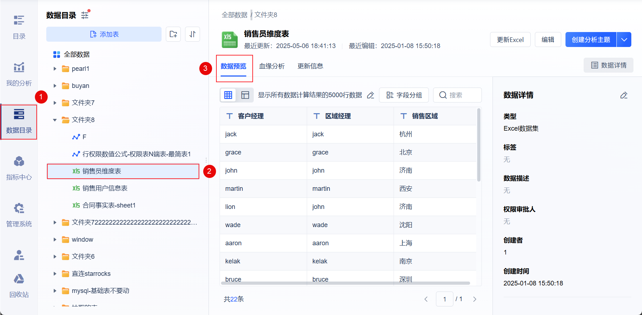This screenshot has width=642, height=315.
Task: Edit data details with pencil icon
Action: pos(624,95)
